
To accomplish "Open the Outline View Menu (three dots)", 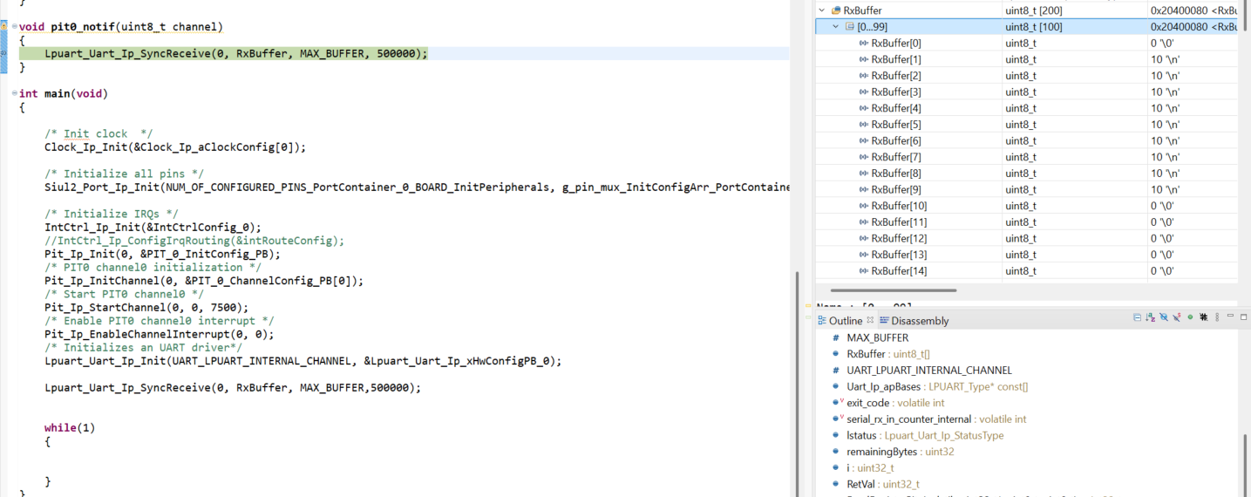I will [x=1217, y=317].
